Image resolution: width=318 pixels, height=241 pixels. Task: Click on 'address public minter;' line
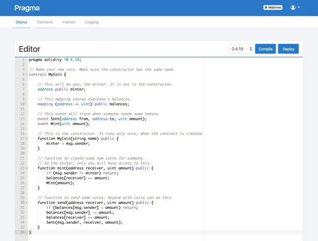pyautogui.click(x=61, y=89)
